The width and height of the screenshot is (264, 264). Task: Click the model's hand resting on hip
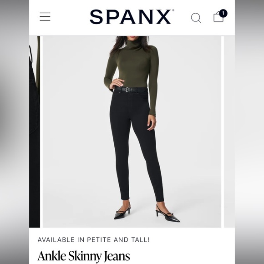[117, 84]
